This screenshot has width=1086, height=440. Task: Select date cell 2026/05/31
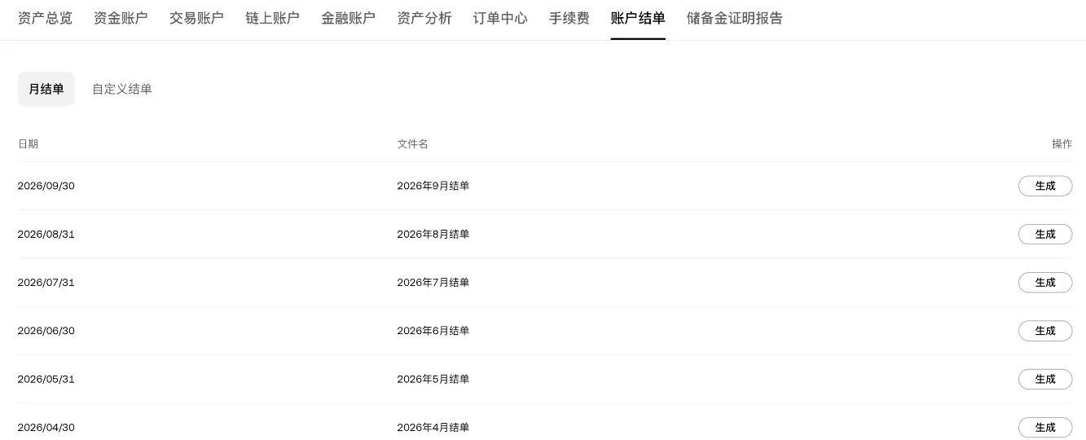pyautogui.click(x=46, y=379)
